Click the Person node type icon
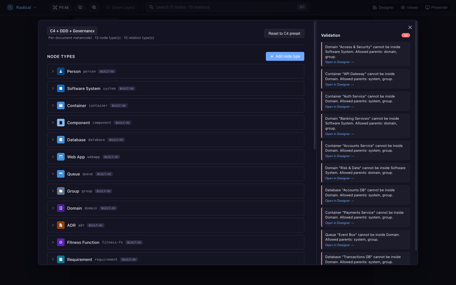456x285 pixels. (61, 71)
